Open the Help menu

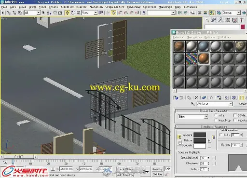click(x=178, y=7)
